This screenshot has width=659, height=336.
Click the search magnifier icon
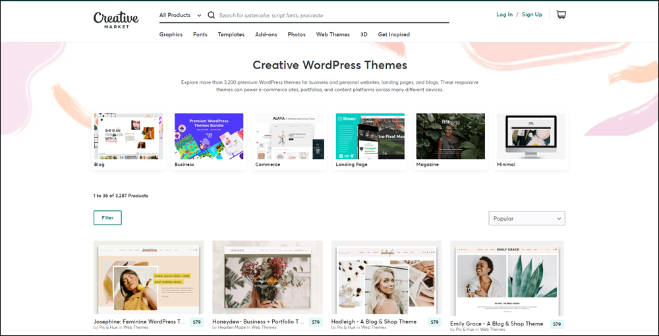pyautogui.click(x=212, y=15)
